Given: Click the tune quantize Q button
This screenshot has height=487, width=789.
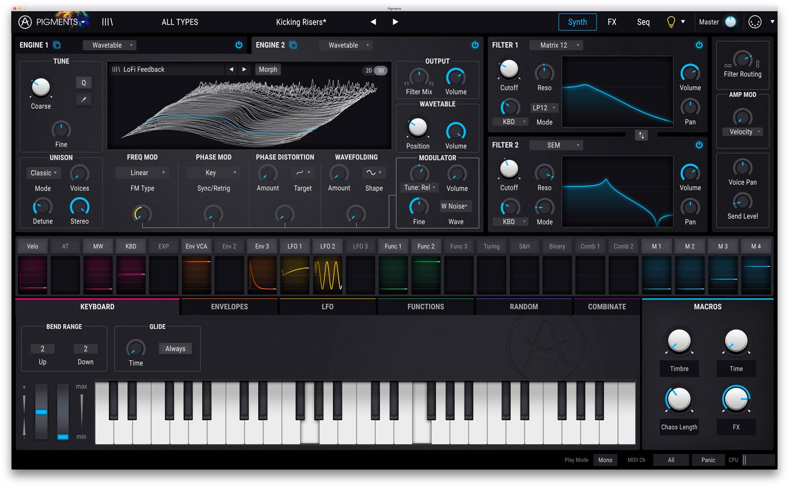Looking at the screenshot, I should click(x=83, y=83).
